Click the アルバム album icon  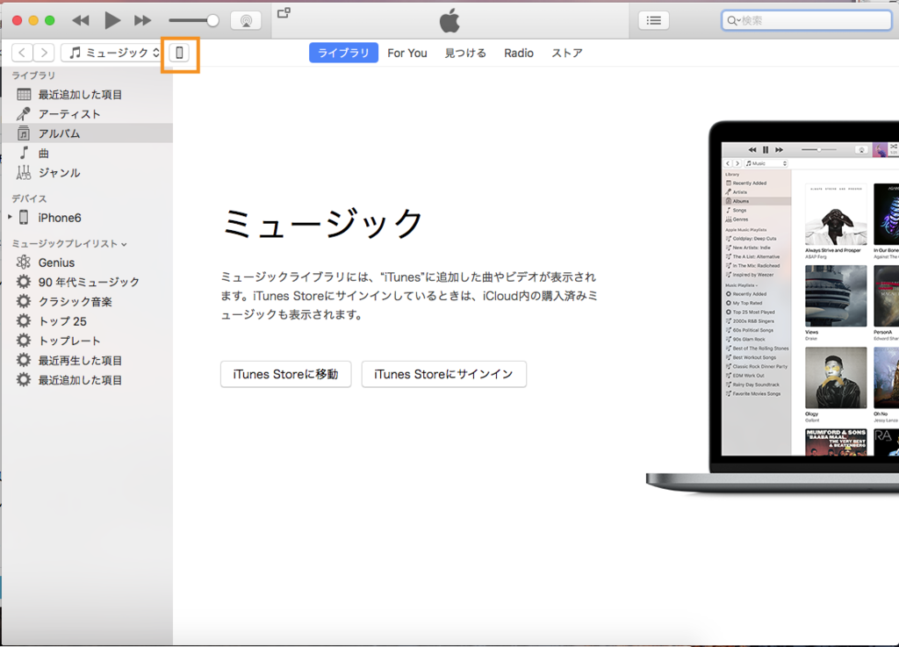click(x=24, y=133)
